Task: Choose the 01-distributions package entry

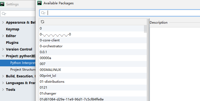Action: 93,82
